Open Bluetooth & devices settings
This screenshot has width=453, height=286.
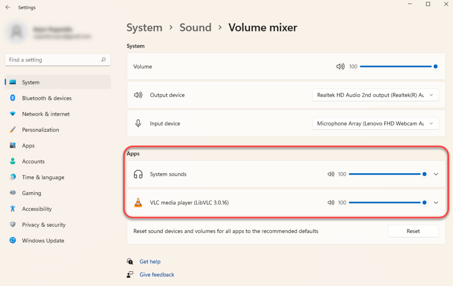click(46, 98)
